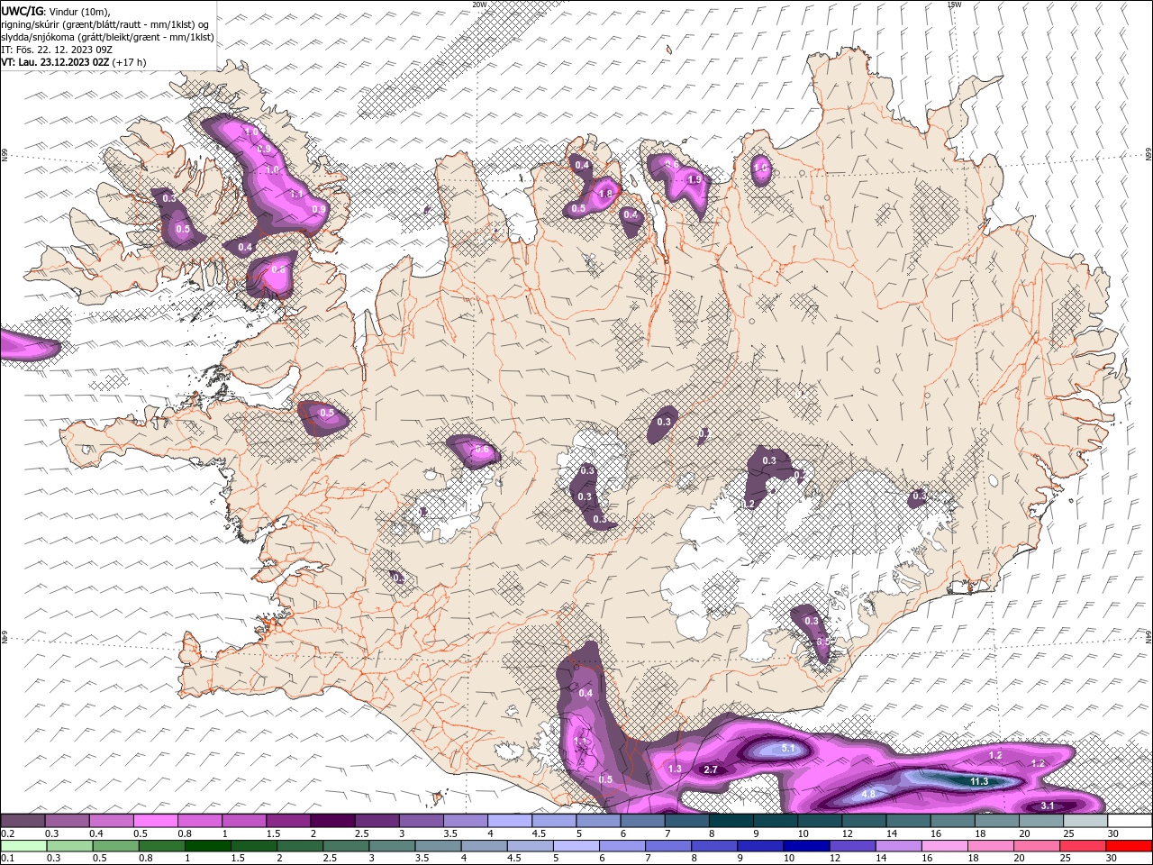Click the 1.9 value in the north

click(695, 179)
